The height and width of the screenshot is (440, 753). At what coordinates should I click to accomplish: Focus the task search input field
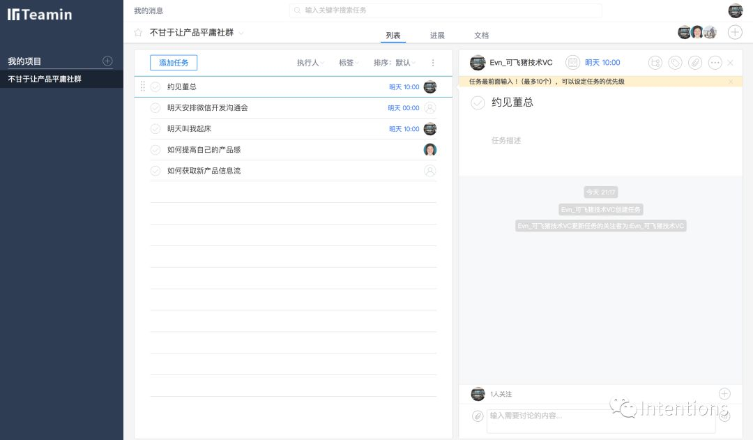tap(446, 10)
